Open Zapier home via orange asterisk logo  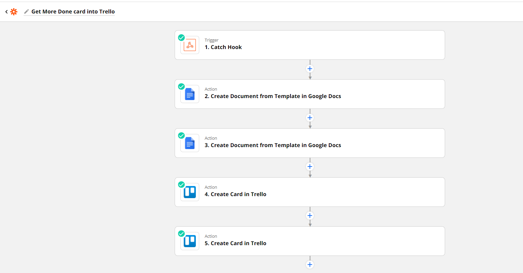14,12
